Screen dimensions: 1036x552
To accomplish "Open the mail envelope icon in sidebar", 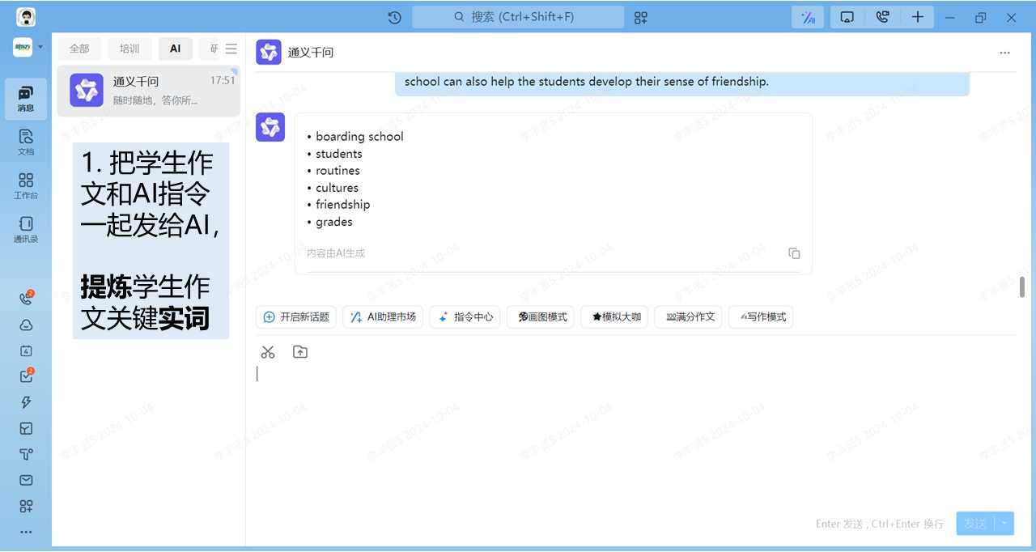I will tap(26, 480).
